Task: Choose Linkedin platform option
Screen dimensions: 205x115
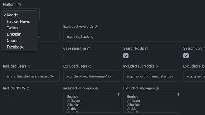Action: click(20, 34)
